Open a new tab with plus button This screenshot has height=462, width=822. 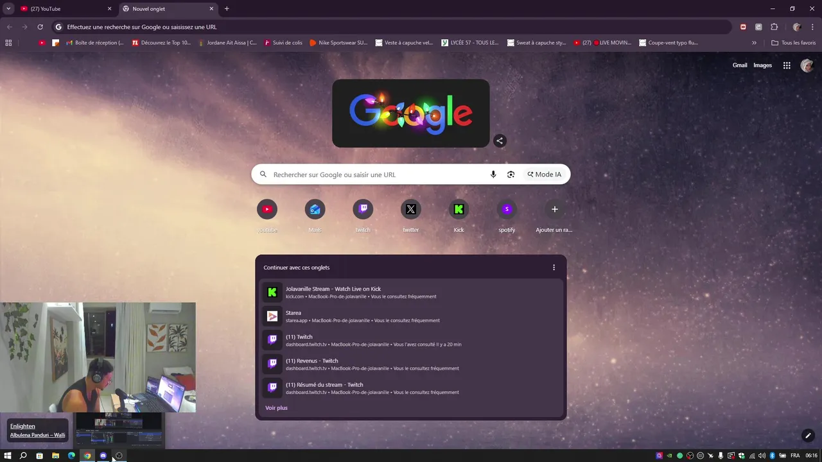tap(227, 9)
